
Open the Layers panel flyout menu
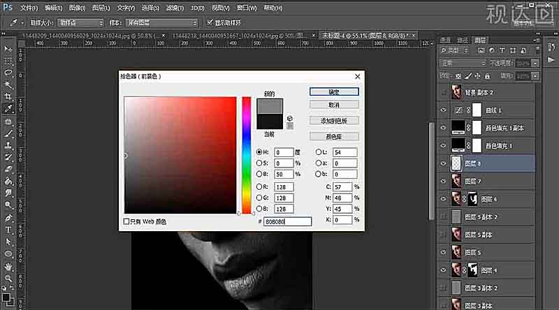click(x=536, y=40)
